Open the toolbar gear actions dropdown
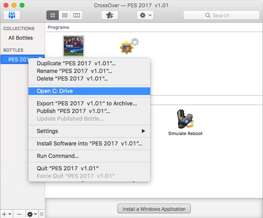The image size is (263, 218). coord(145,15)
